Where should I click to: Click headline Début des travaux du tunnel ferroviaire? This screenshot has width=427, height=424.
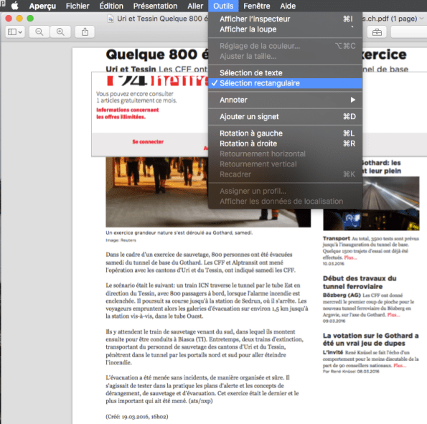coord(360,283)
